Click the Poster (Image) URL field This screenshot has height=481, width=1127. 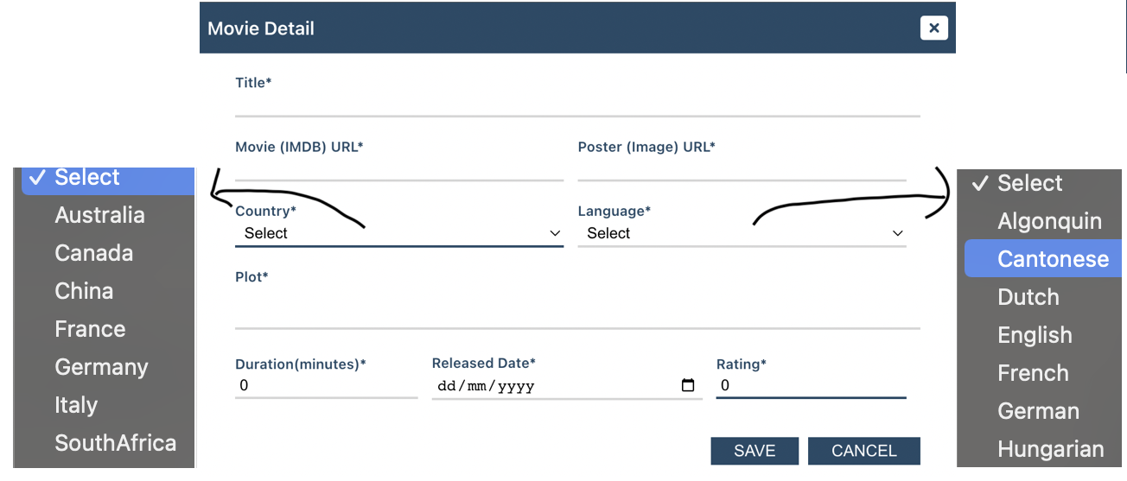[742, 168]
